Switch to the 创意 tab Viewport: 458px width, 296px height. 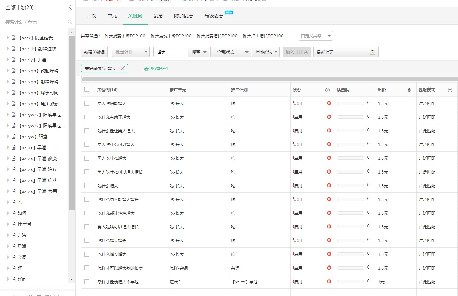(x=158, y=15)
